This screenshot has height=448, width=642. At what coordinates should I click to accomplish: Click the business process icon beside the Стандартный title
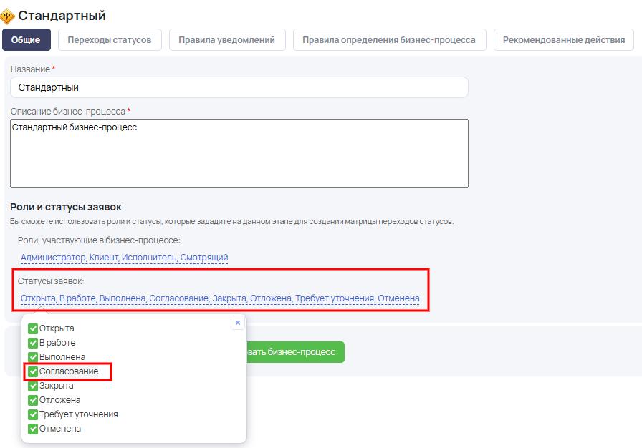click(x=8, y=16)
